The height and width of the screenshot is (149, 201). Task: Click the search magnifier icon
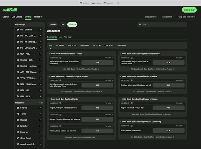pyautogui.click(x=140, y=24)
